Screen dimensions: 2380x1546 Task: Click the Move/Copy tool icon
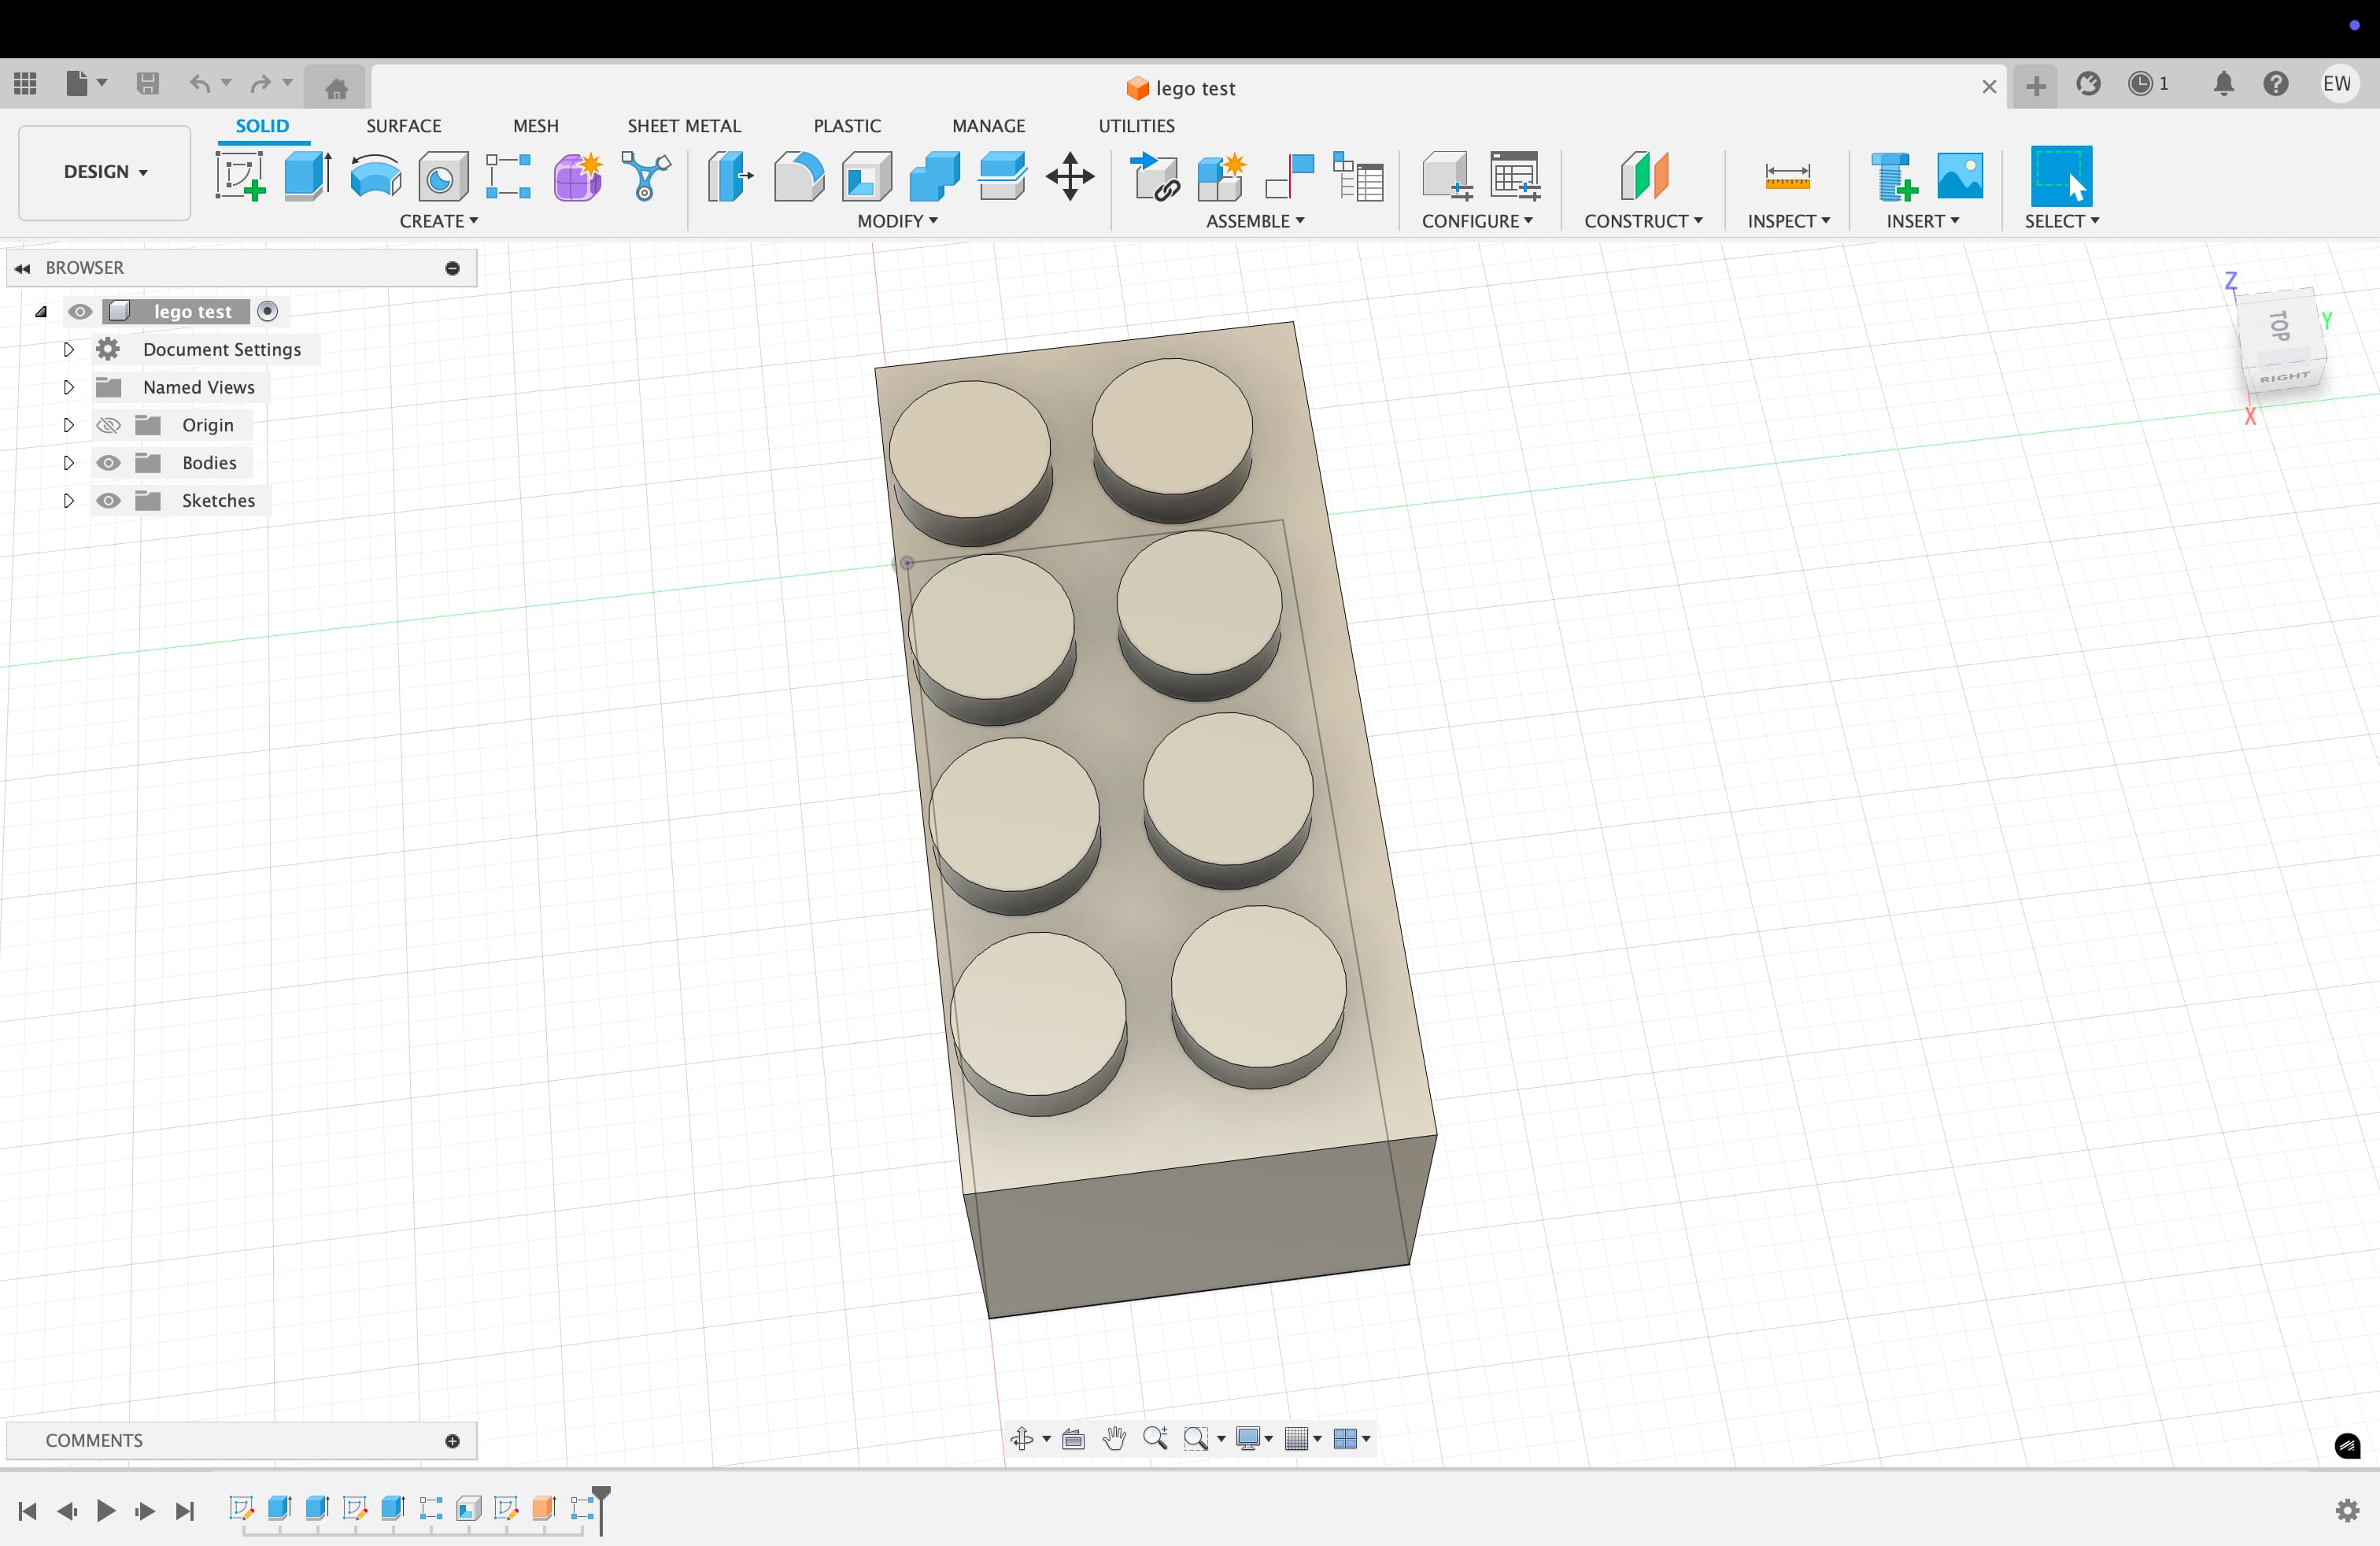pos(1070,177)
